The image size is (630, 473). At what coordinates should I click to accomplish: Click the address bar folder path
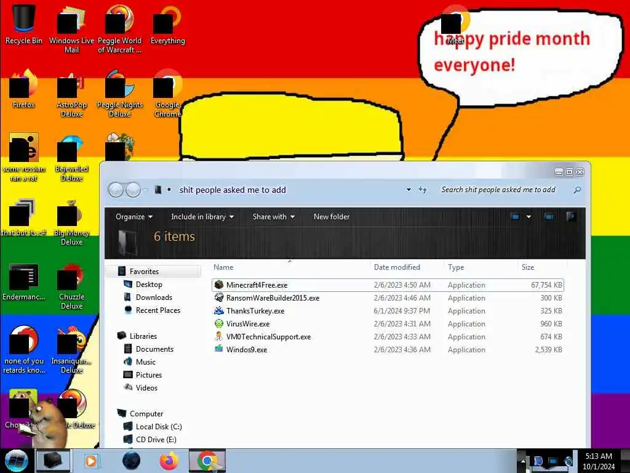point(232,190)
